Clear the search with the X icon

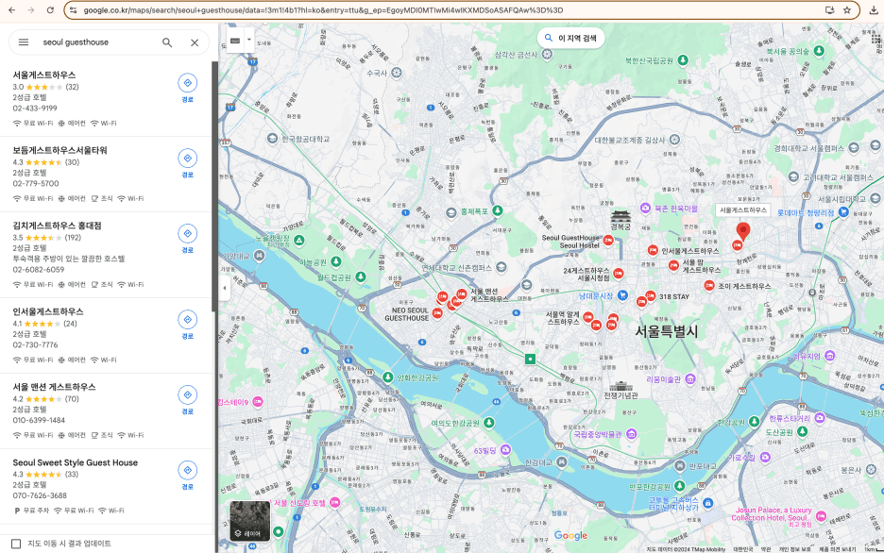(195, 42)
